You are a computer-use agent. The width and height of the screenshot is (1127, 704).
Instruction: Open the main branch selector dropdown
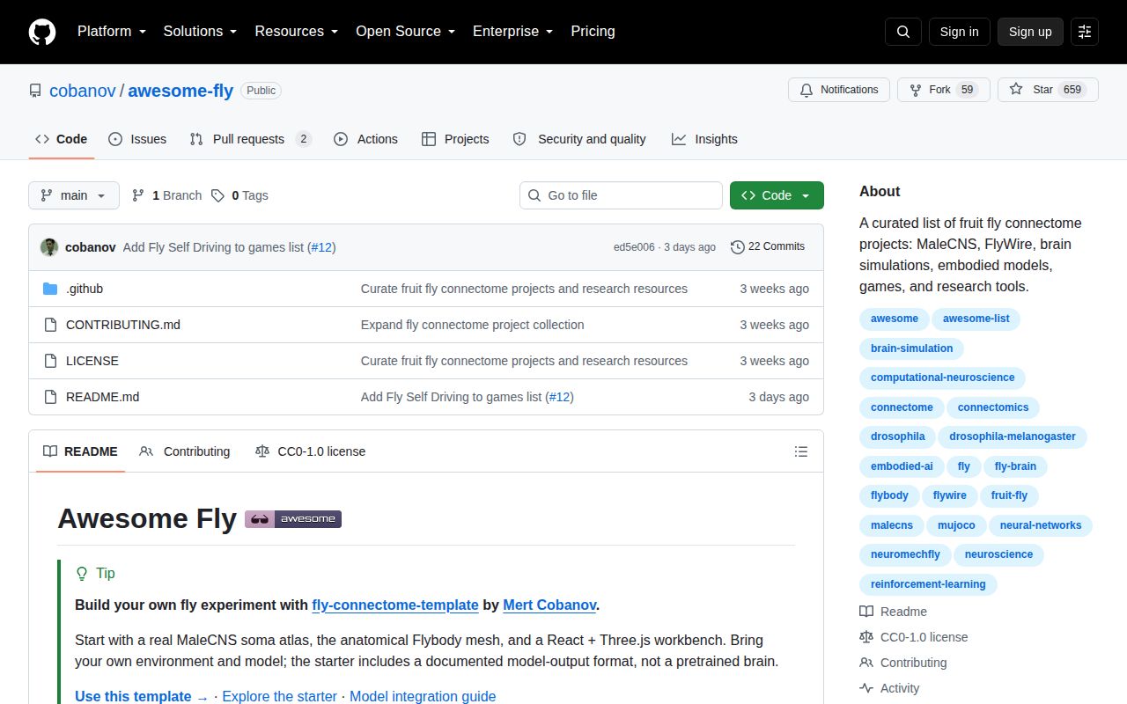pyautogui.click(x=74, y=195)
